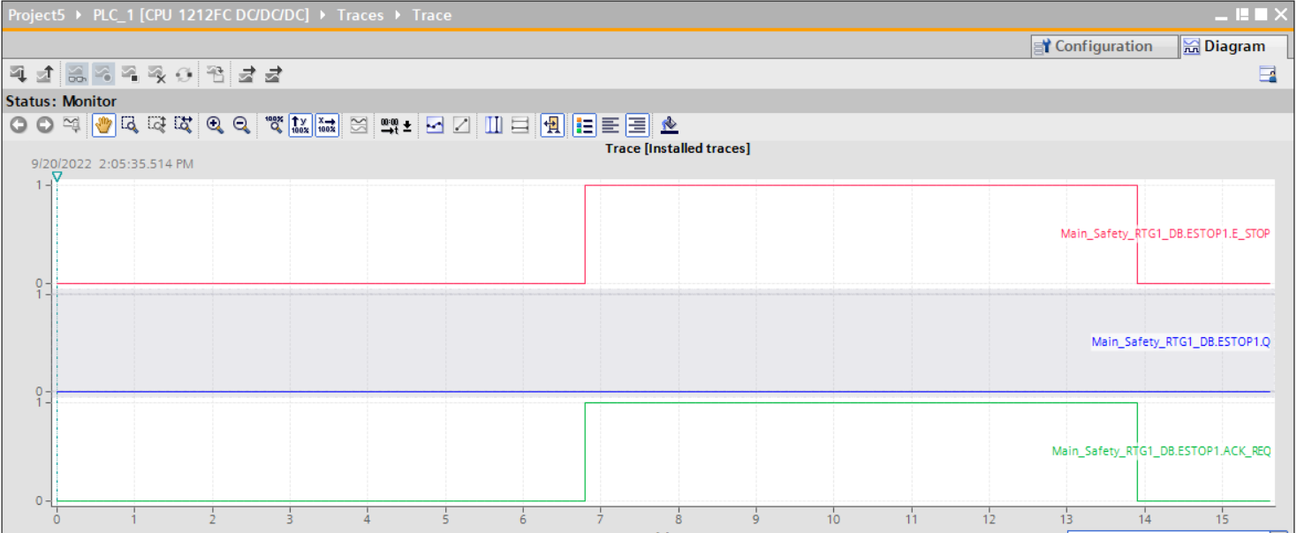Toggle the insert cursor/snapshot icon
This screenshot has width=1297, height=533.
click(552, 125)
